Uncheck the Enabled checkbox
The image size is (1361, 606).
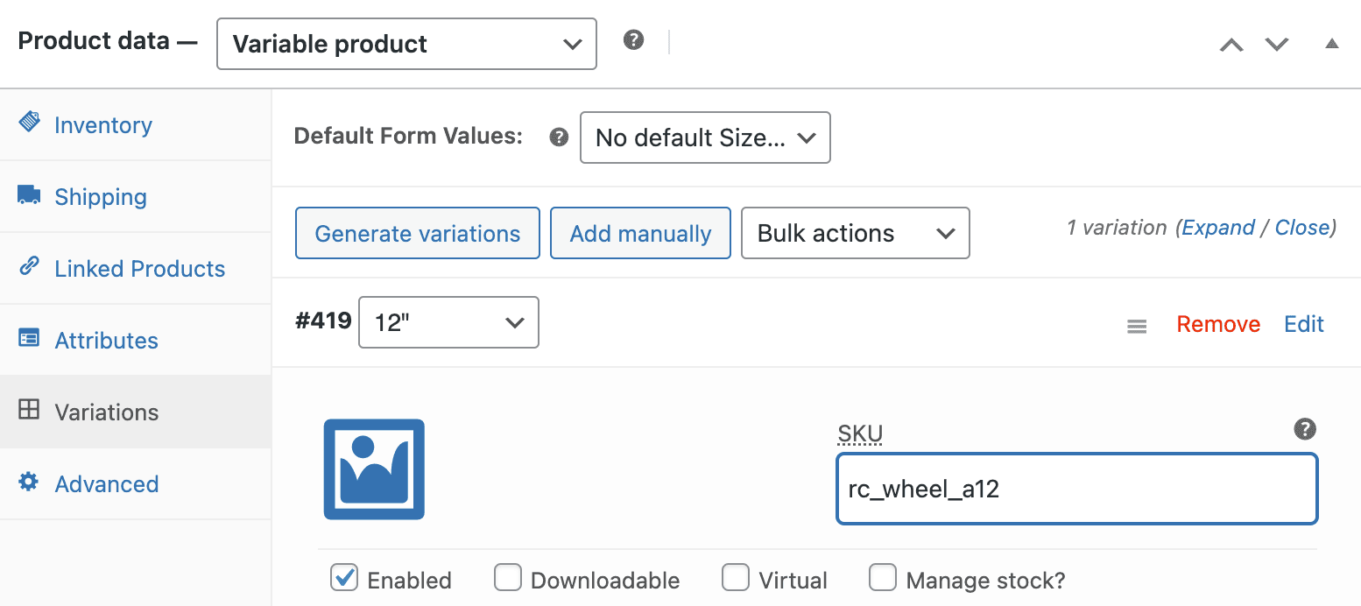coord(344,577)
